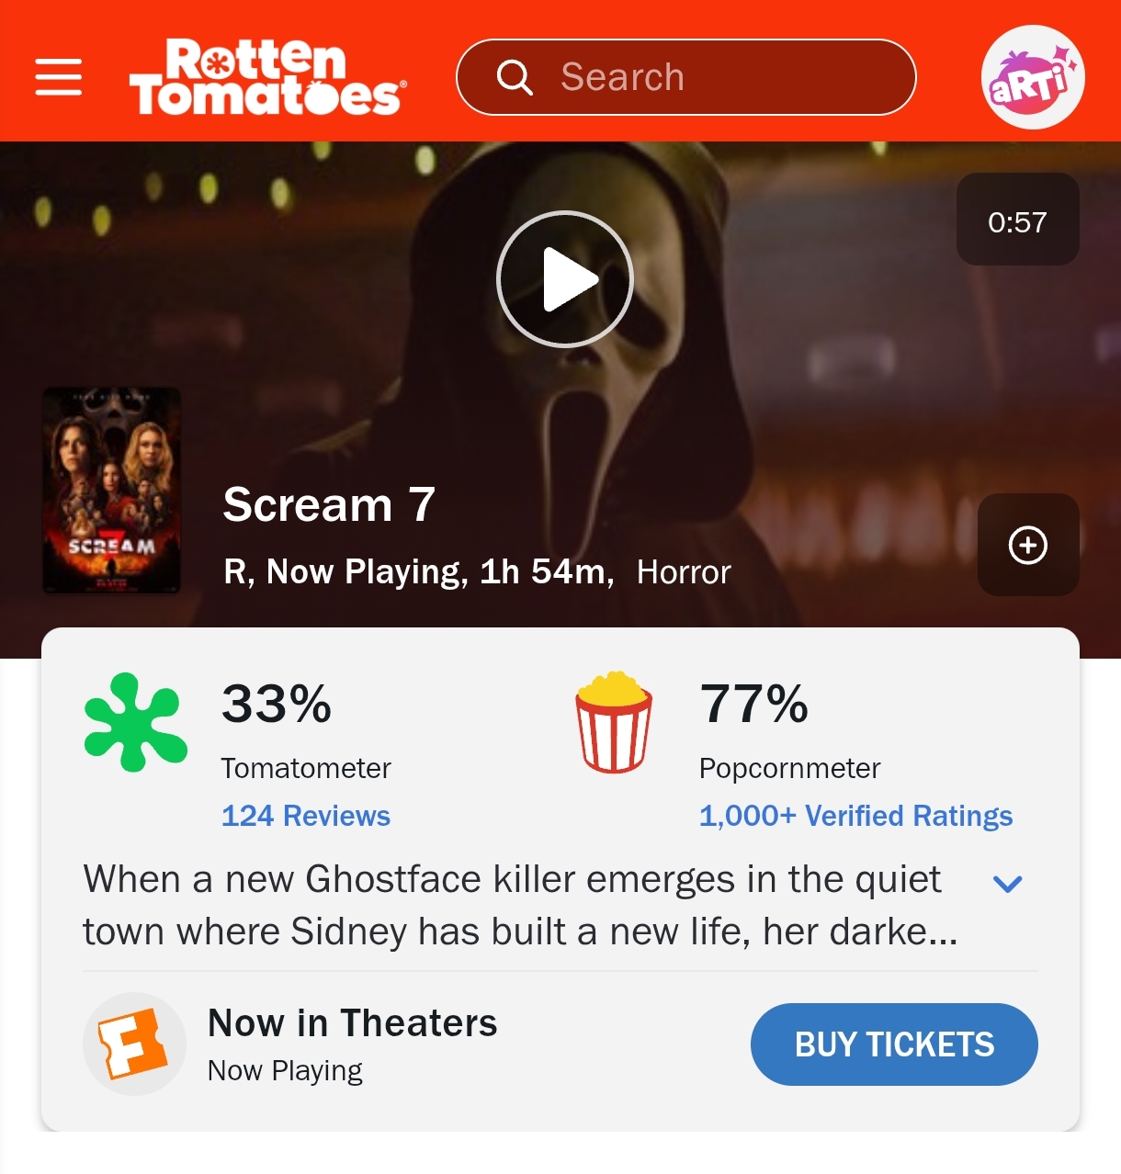Add Scream 7 to watchlist
This screenshot has height=1174, width=1121.
[1028, 545]
